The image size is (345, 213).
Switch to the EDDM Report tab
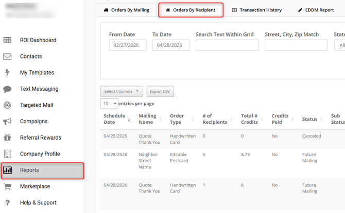pyautogui.click(x=316, y=10)
